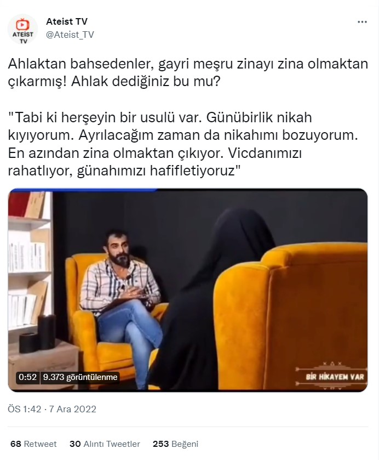The width and height of the screenshot is (379, 460).
Task: Click the orange armchair in the foreground
Action: click(x=290, y=317)
